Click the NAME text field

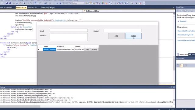[x=69, y=30]
